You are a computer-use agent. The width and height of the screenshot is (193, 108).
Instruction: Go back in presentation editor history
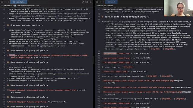[x=6, y=2]
